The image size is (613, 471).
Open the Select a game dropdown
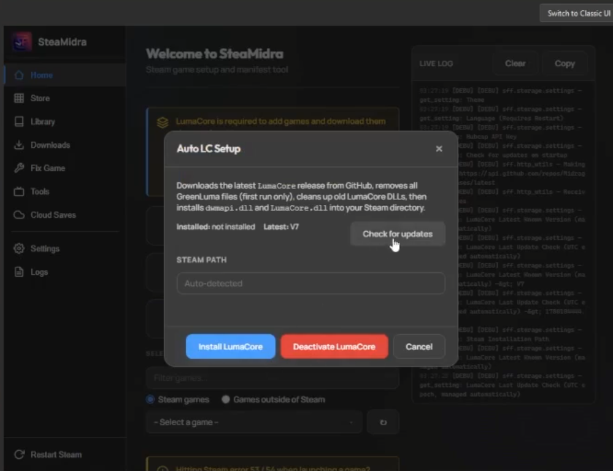[x=253, y=422]
